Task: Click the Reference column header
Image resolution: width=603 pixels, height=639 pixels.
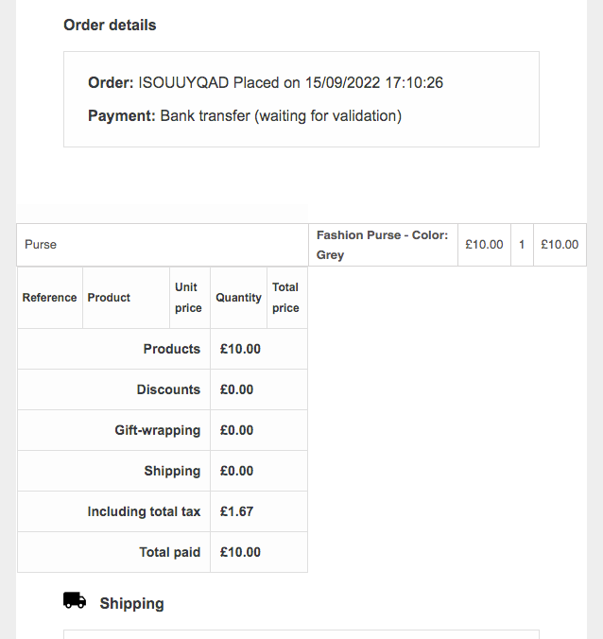Action: coord(49,298)
